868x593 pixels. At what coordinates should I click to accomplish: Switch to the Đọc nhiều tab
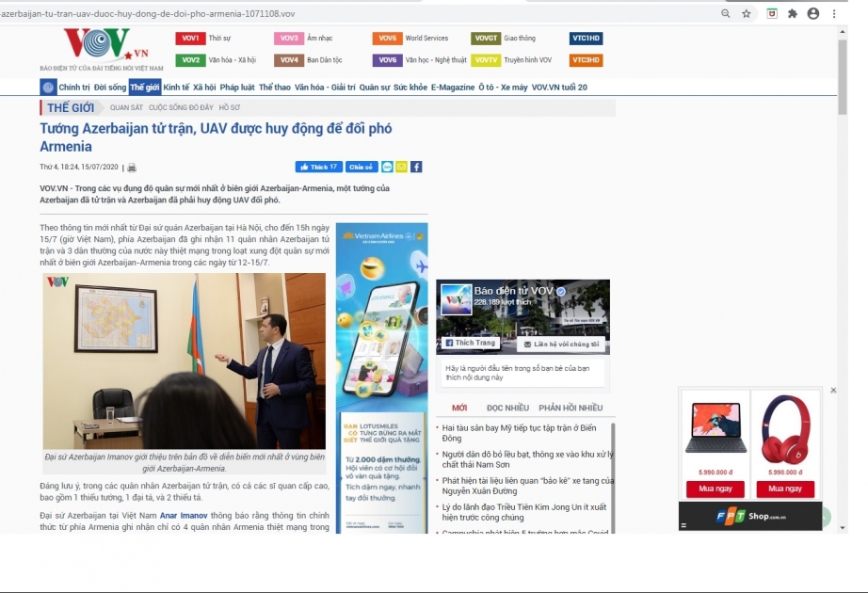(x=507, y=409)
